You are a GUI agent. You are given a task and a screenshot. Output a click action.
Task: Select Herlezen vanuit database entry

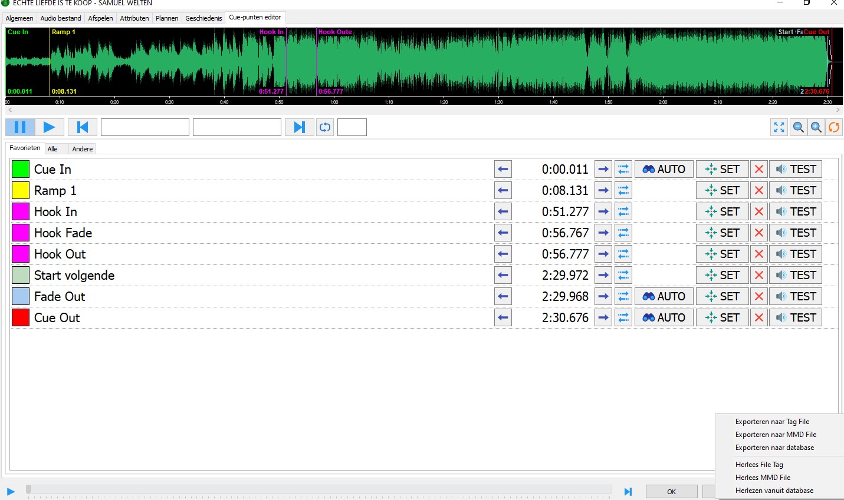click(x=774, y=491)
